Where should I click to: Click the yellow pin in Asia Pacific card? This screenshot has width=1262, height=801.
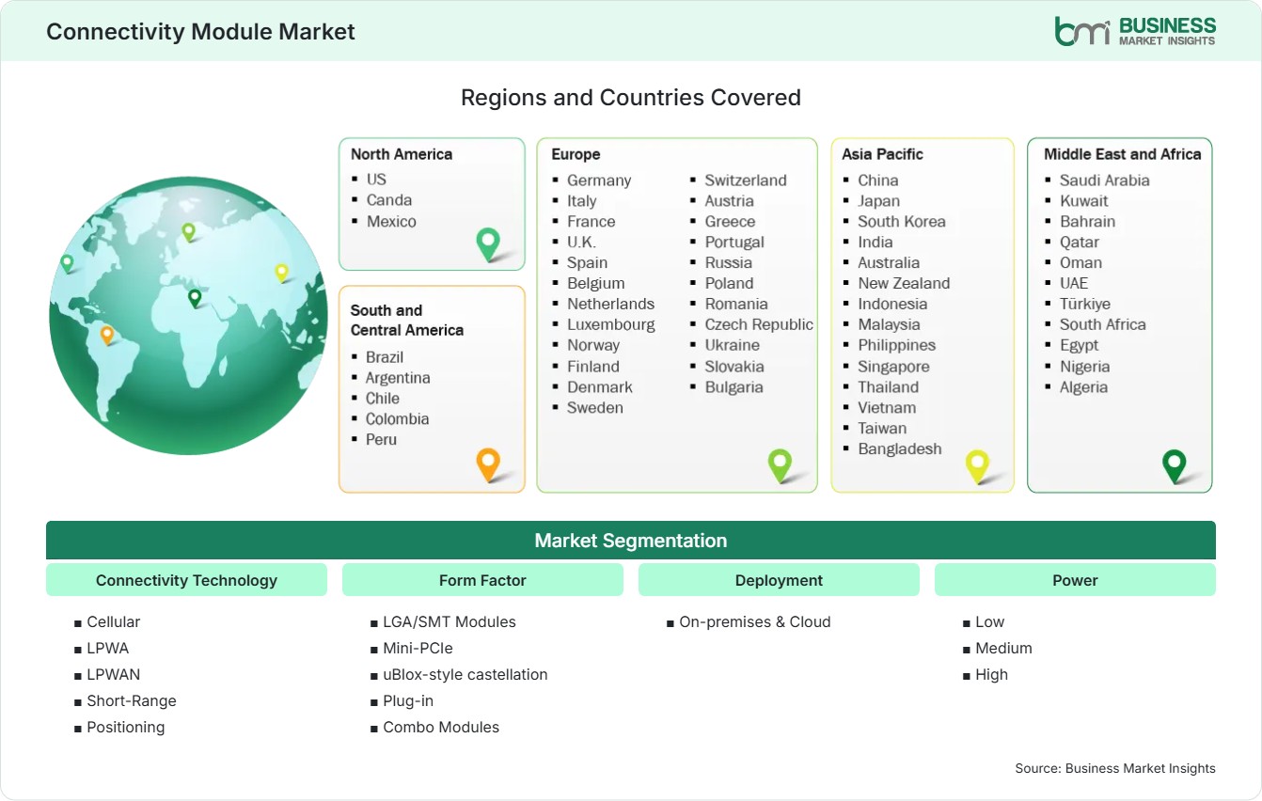(x=978, y=465)
